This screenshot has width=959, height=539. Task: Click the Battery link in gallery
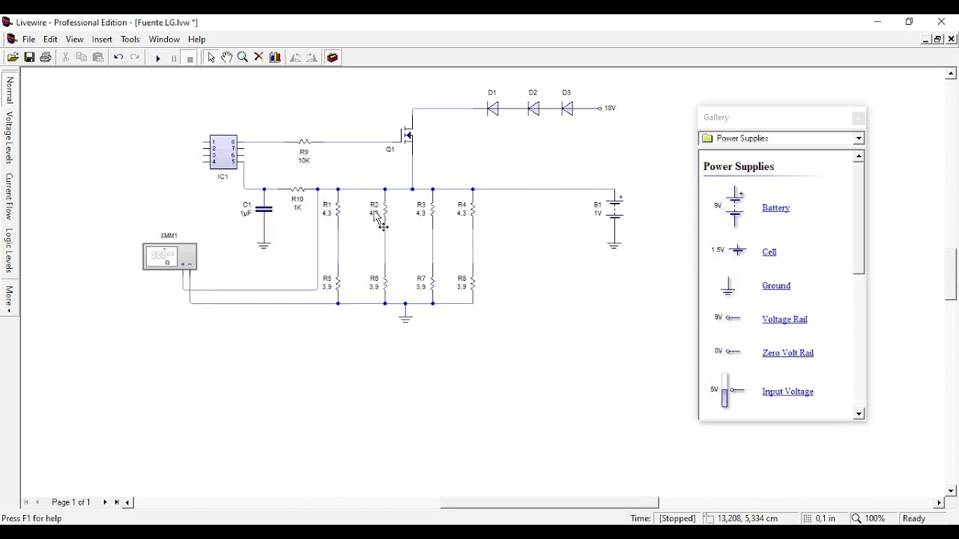[x=775, y=208]
